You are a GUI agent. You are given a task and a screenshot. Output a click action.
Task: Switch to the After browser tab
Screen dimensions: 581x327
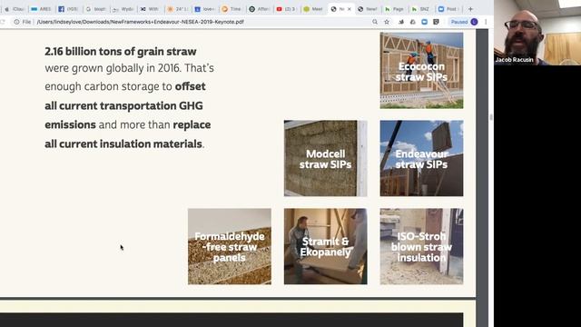click(259, 9)
